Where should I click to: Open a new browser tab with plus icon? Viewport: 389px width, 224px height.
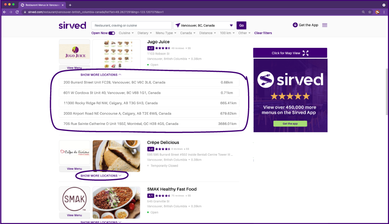70,5
